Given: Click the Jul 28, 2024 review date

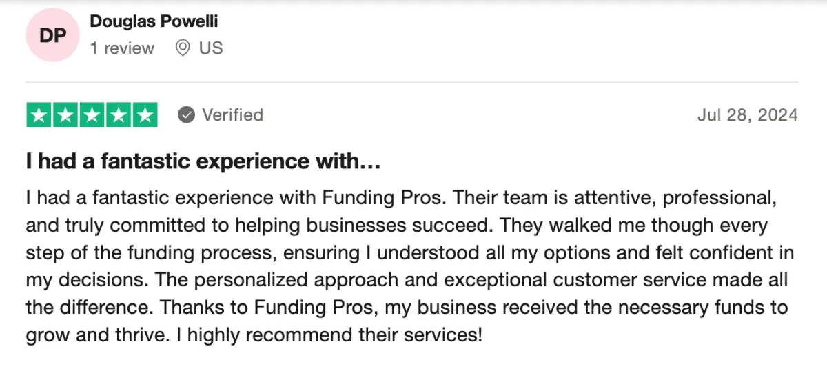Looking at the screenshot, I should (748, 115).
